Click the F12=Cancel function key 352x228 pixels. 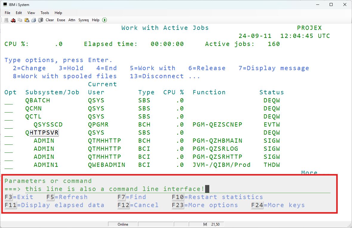(x=138, y=205)
